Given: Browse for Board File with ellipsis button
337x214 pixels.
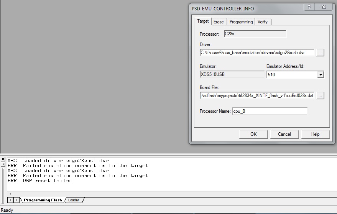Looking at the screenshot, I should tap(320, 96).
